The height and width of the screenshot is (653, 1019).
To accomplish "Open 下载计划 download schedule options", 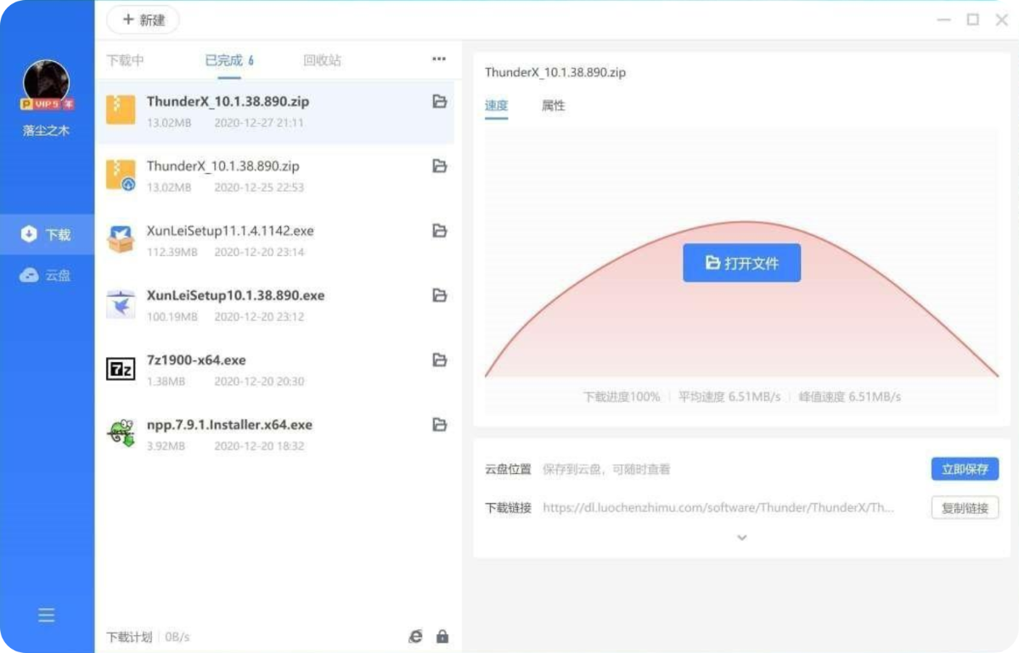I will 129,637.
